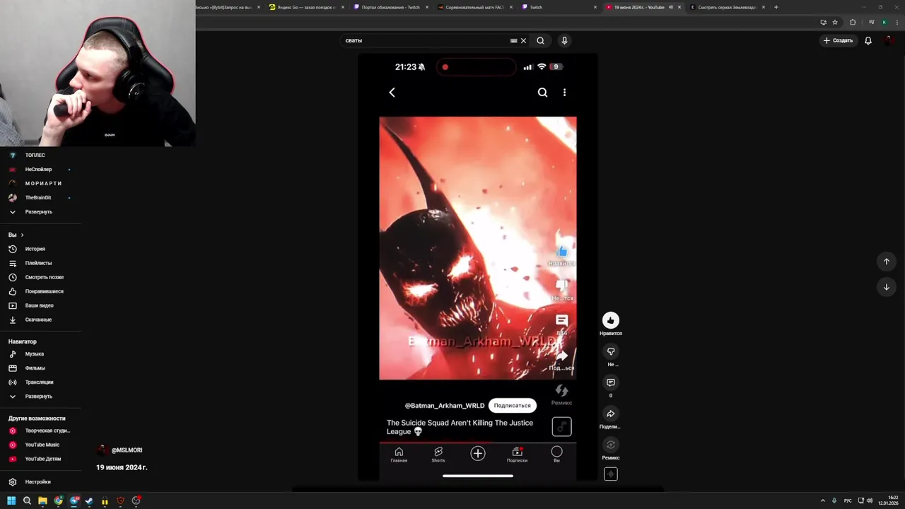Switch to the Twitch browser tab
905x509 pixels.
pyautogui.click(x=559, y=7)
